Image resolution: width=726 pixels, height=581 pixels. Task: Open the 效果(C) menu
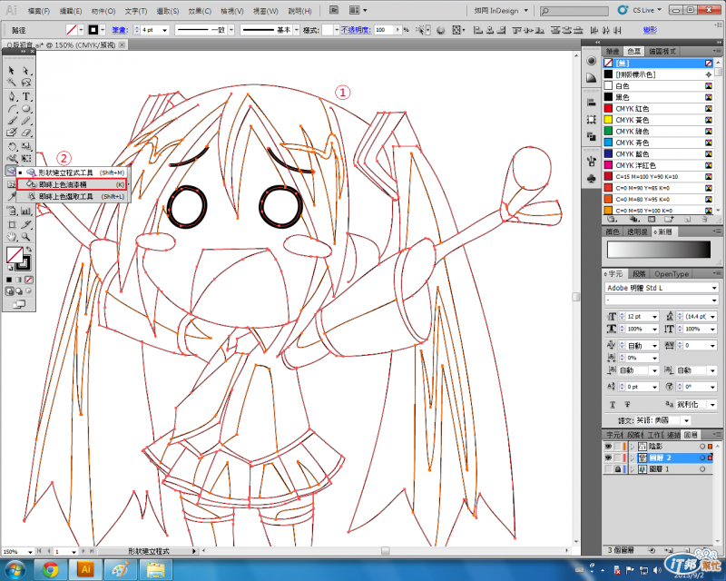200,11
